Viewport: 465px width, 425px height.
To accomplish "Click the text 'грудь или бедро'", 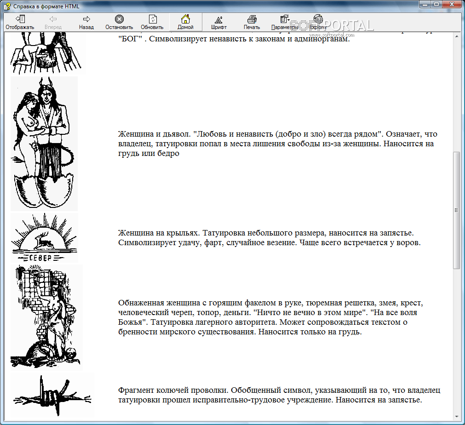I will point(149,154).
